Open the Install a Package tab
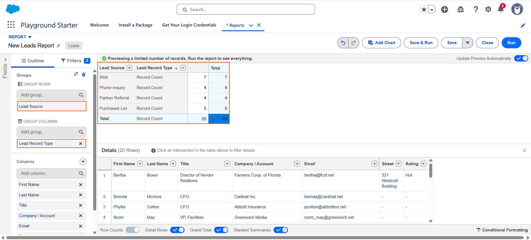 (x=136, y=25)
